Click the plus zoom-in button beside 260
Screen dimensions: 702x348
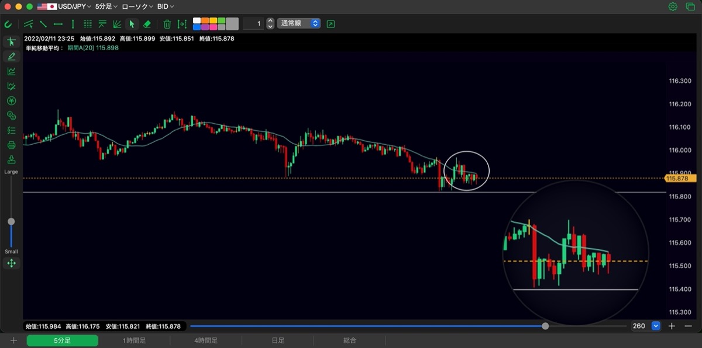click(672, 326)
